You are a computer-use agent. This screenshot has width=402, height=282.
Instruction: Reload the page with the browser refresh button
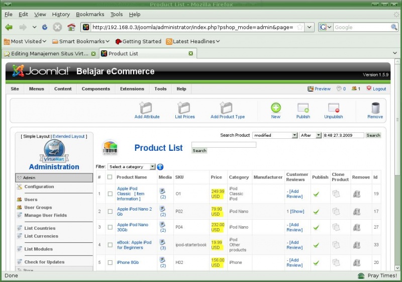[x=45, y=27]
